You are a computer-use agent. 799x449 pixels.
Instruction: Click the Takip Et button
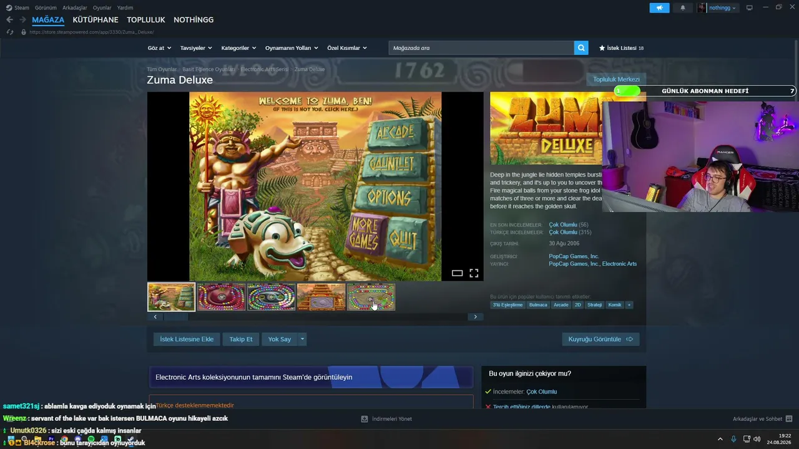pyautogui.click(x=241, y=339)
